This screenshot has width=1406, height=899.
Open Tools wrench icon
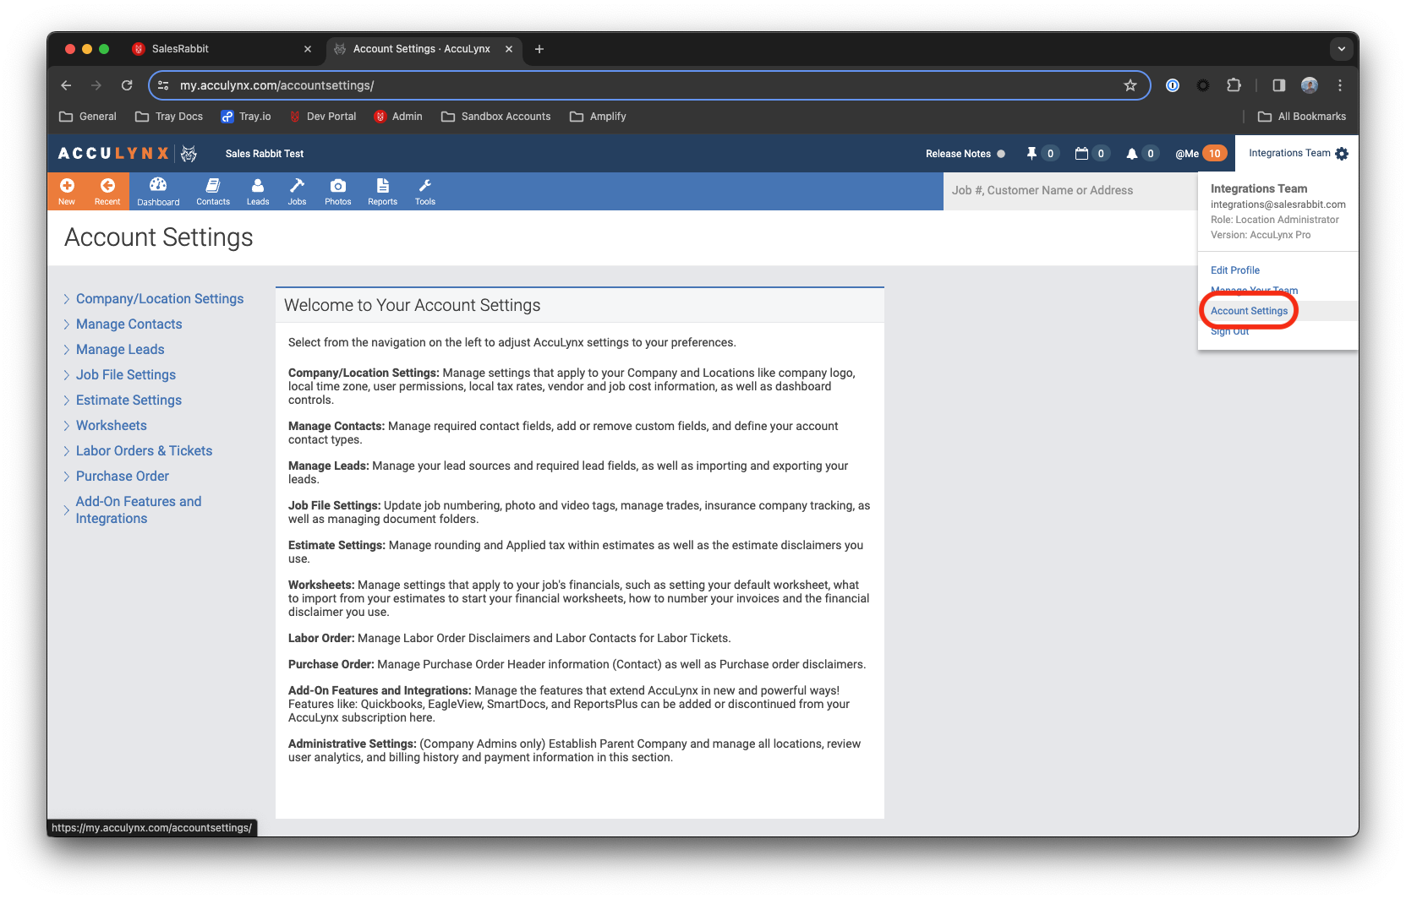pyautogui.click(x=425, y=191)
